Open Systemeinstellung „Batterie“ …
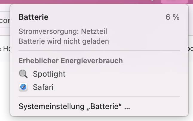Image resolution: width=193 pixels, height=121 pixels. pos(74,106)
